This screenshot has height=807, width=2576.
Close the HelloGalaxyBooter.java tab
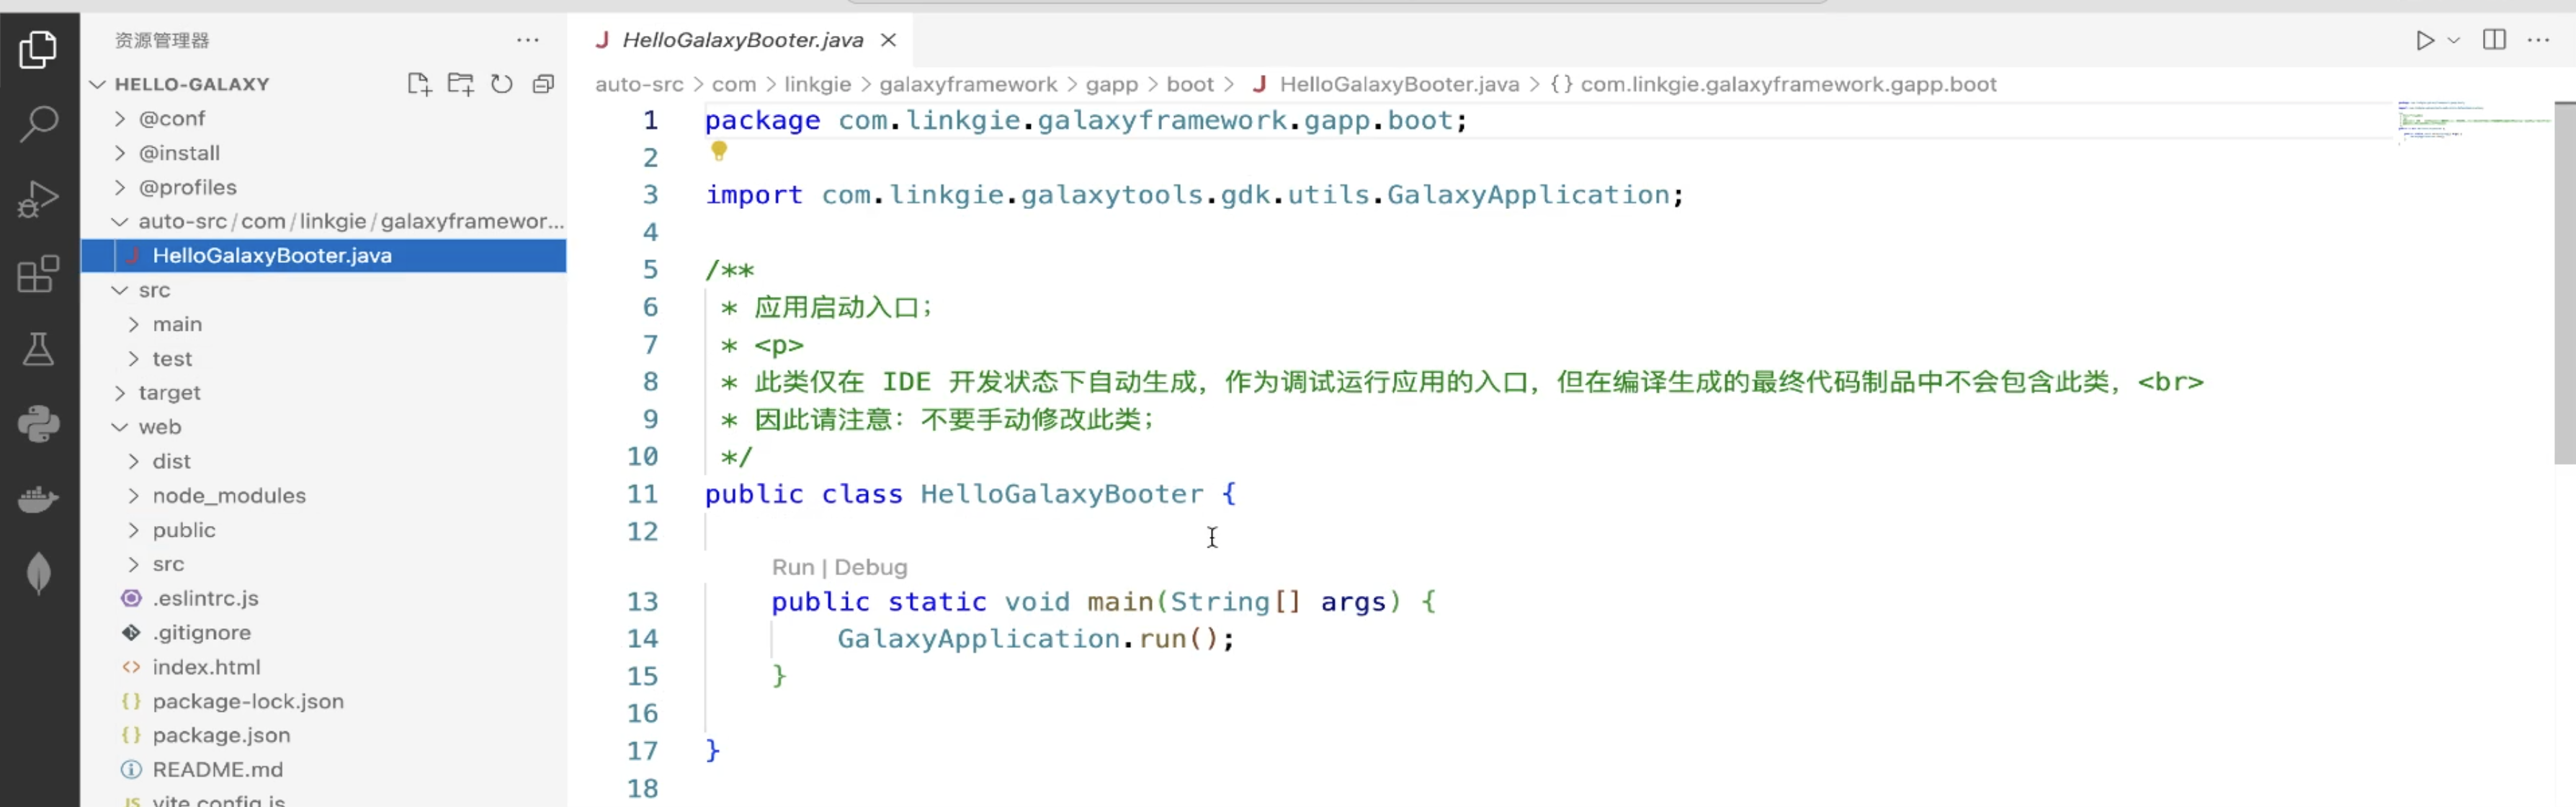(x=888, y=40)
